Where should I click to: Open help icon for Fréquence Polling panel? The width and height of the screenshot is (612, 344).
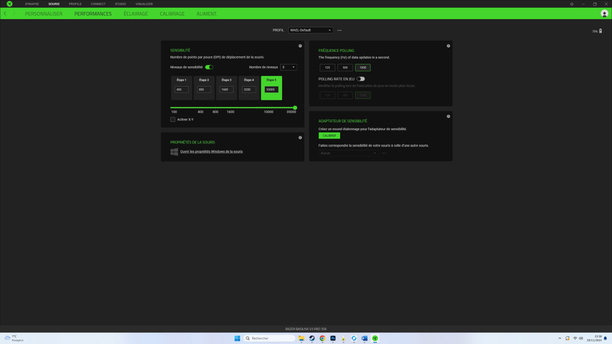[x=448, y=45]
